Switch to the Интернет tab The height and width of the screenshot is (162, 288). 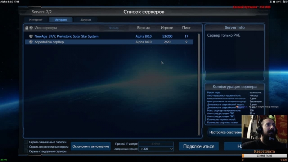[36, 20]
